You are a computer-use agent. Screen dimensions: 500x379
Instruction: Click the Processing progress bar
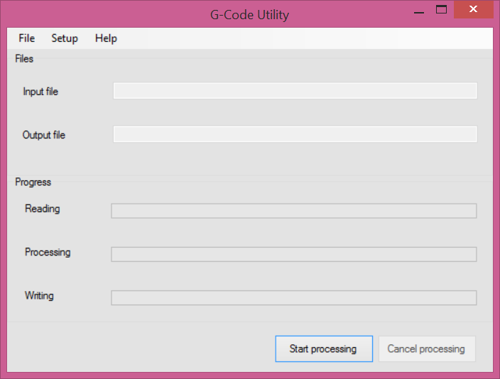[x=293, y=254]
